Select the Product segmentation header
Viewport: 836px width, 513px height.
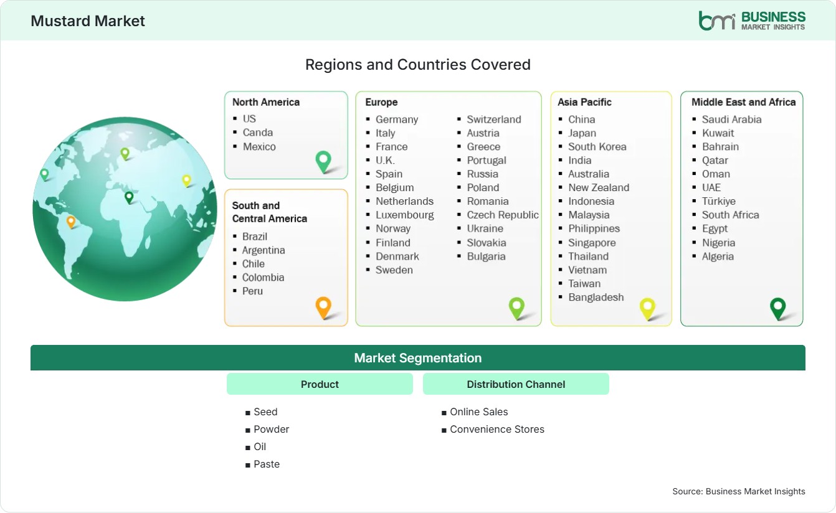click(320, 384)
